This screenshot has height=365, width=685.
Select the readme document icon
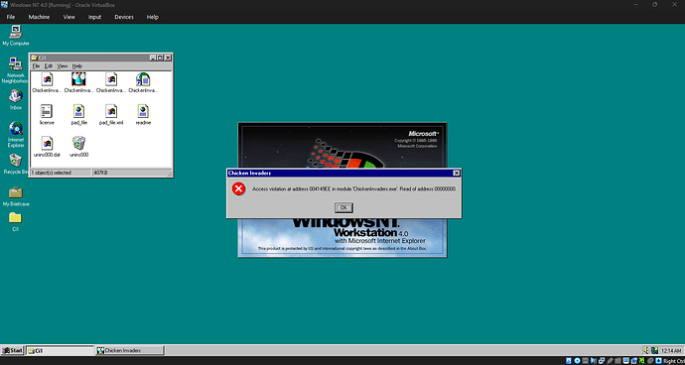point(143,111)
